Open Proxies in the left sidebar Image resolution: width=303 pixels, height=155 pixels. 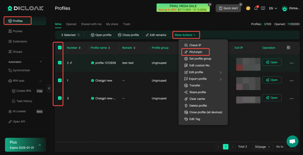click(17, 31)
